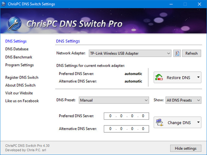Click the Change DNS computers icon
The height and width of the screenshot is (155, 207).
[x=159, y=123]
